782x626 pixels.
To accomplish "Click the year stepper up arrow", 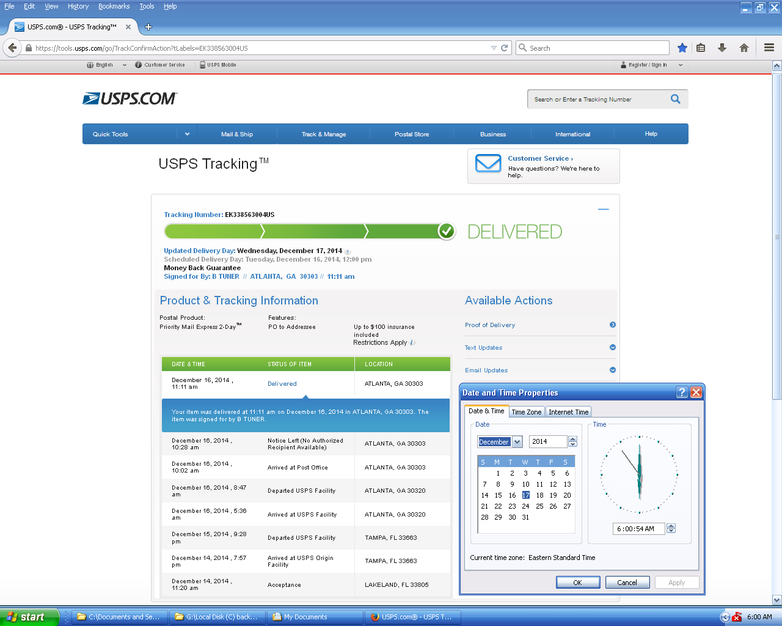I will pyautogui.click(x=572, y=439).
